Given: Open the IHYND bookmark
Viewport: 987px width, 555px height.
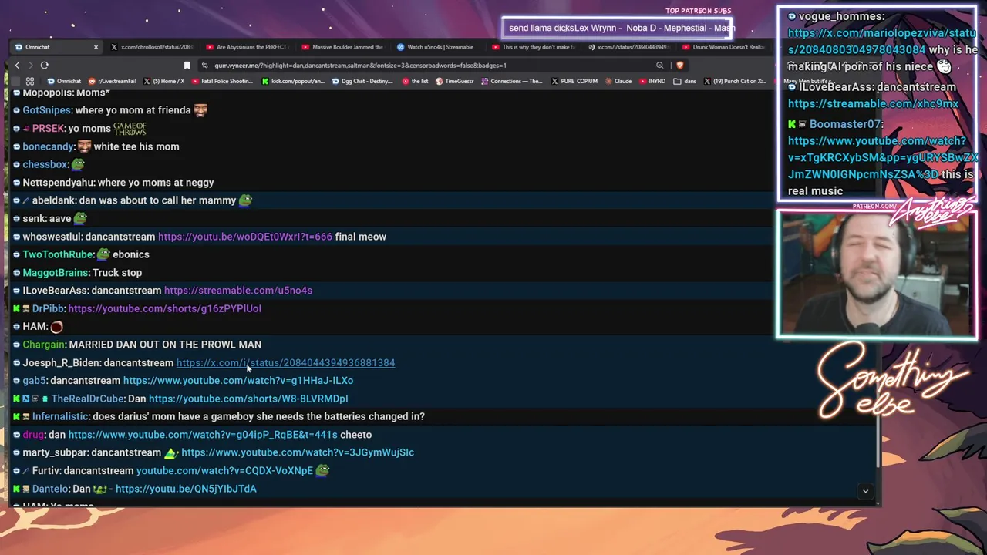Looking at the screenshot, I should click(653, 81).
